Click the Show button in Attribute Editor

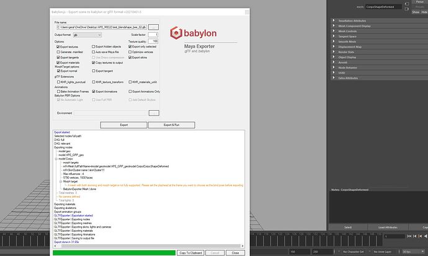click(x=416, y=12)
